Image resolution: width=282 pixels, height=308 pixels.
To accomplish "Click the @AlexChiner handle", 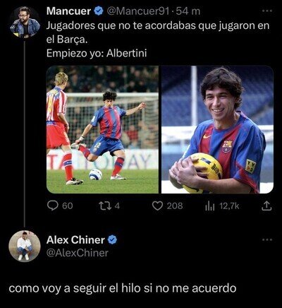I will pyautogui.click(x=78, y=253).
